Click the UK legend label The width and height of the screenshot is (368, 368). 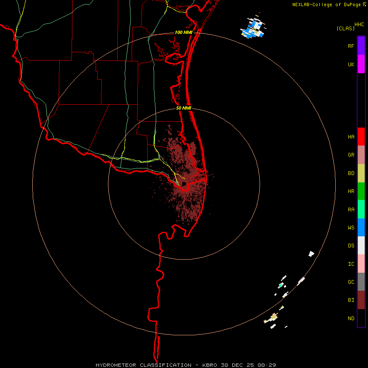tap(351, 65)
